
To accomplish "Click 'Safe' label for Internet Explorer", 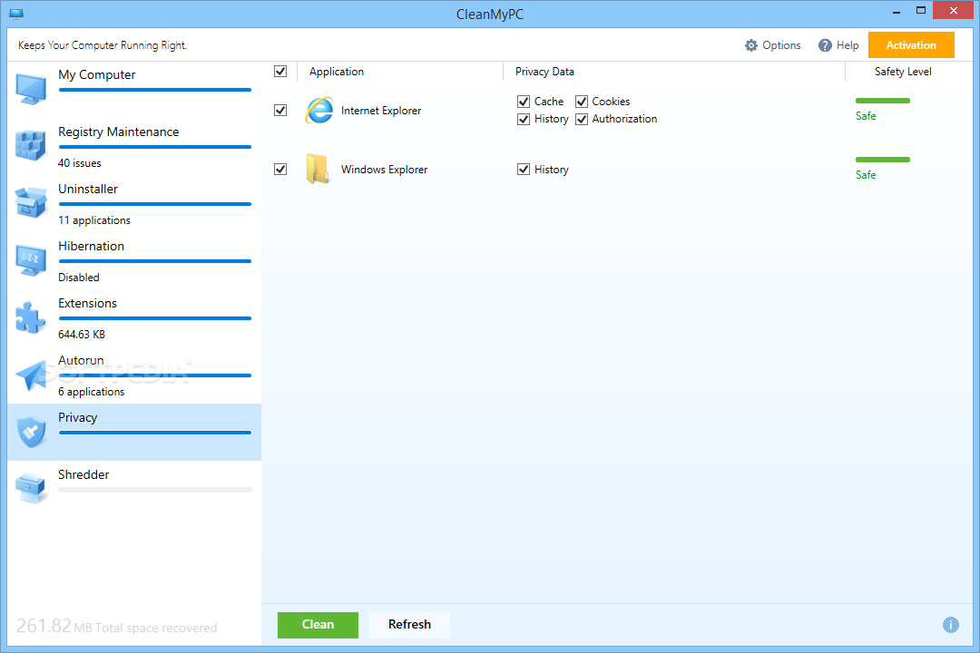I will (866, 116).
